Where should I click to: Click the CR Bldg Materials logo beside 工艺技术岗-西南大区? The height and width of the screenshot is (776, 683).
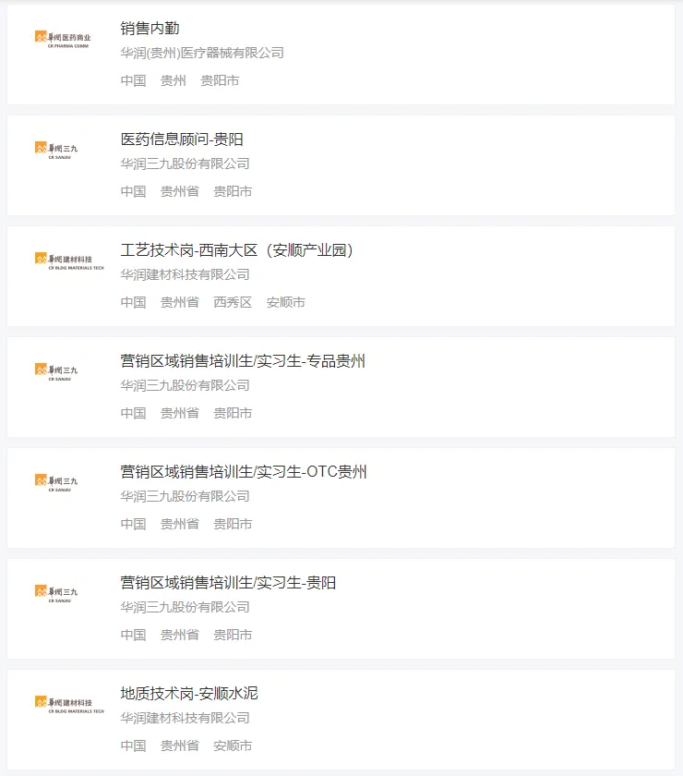tap(69, 260)
